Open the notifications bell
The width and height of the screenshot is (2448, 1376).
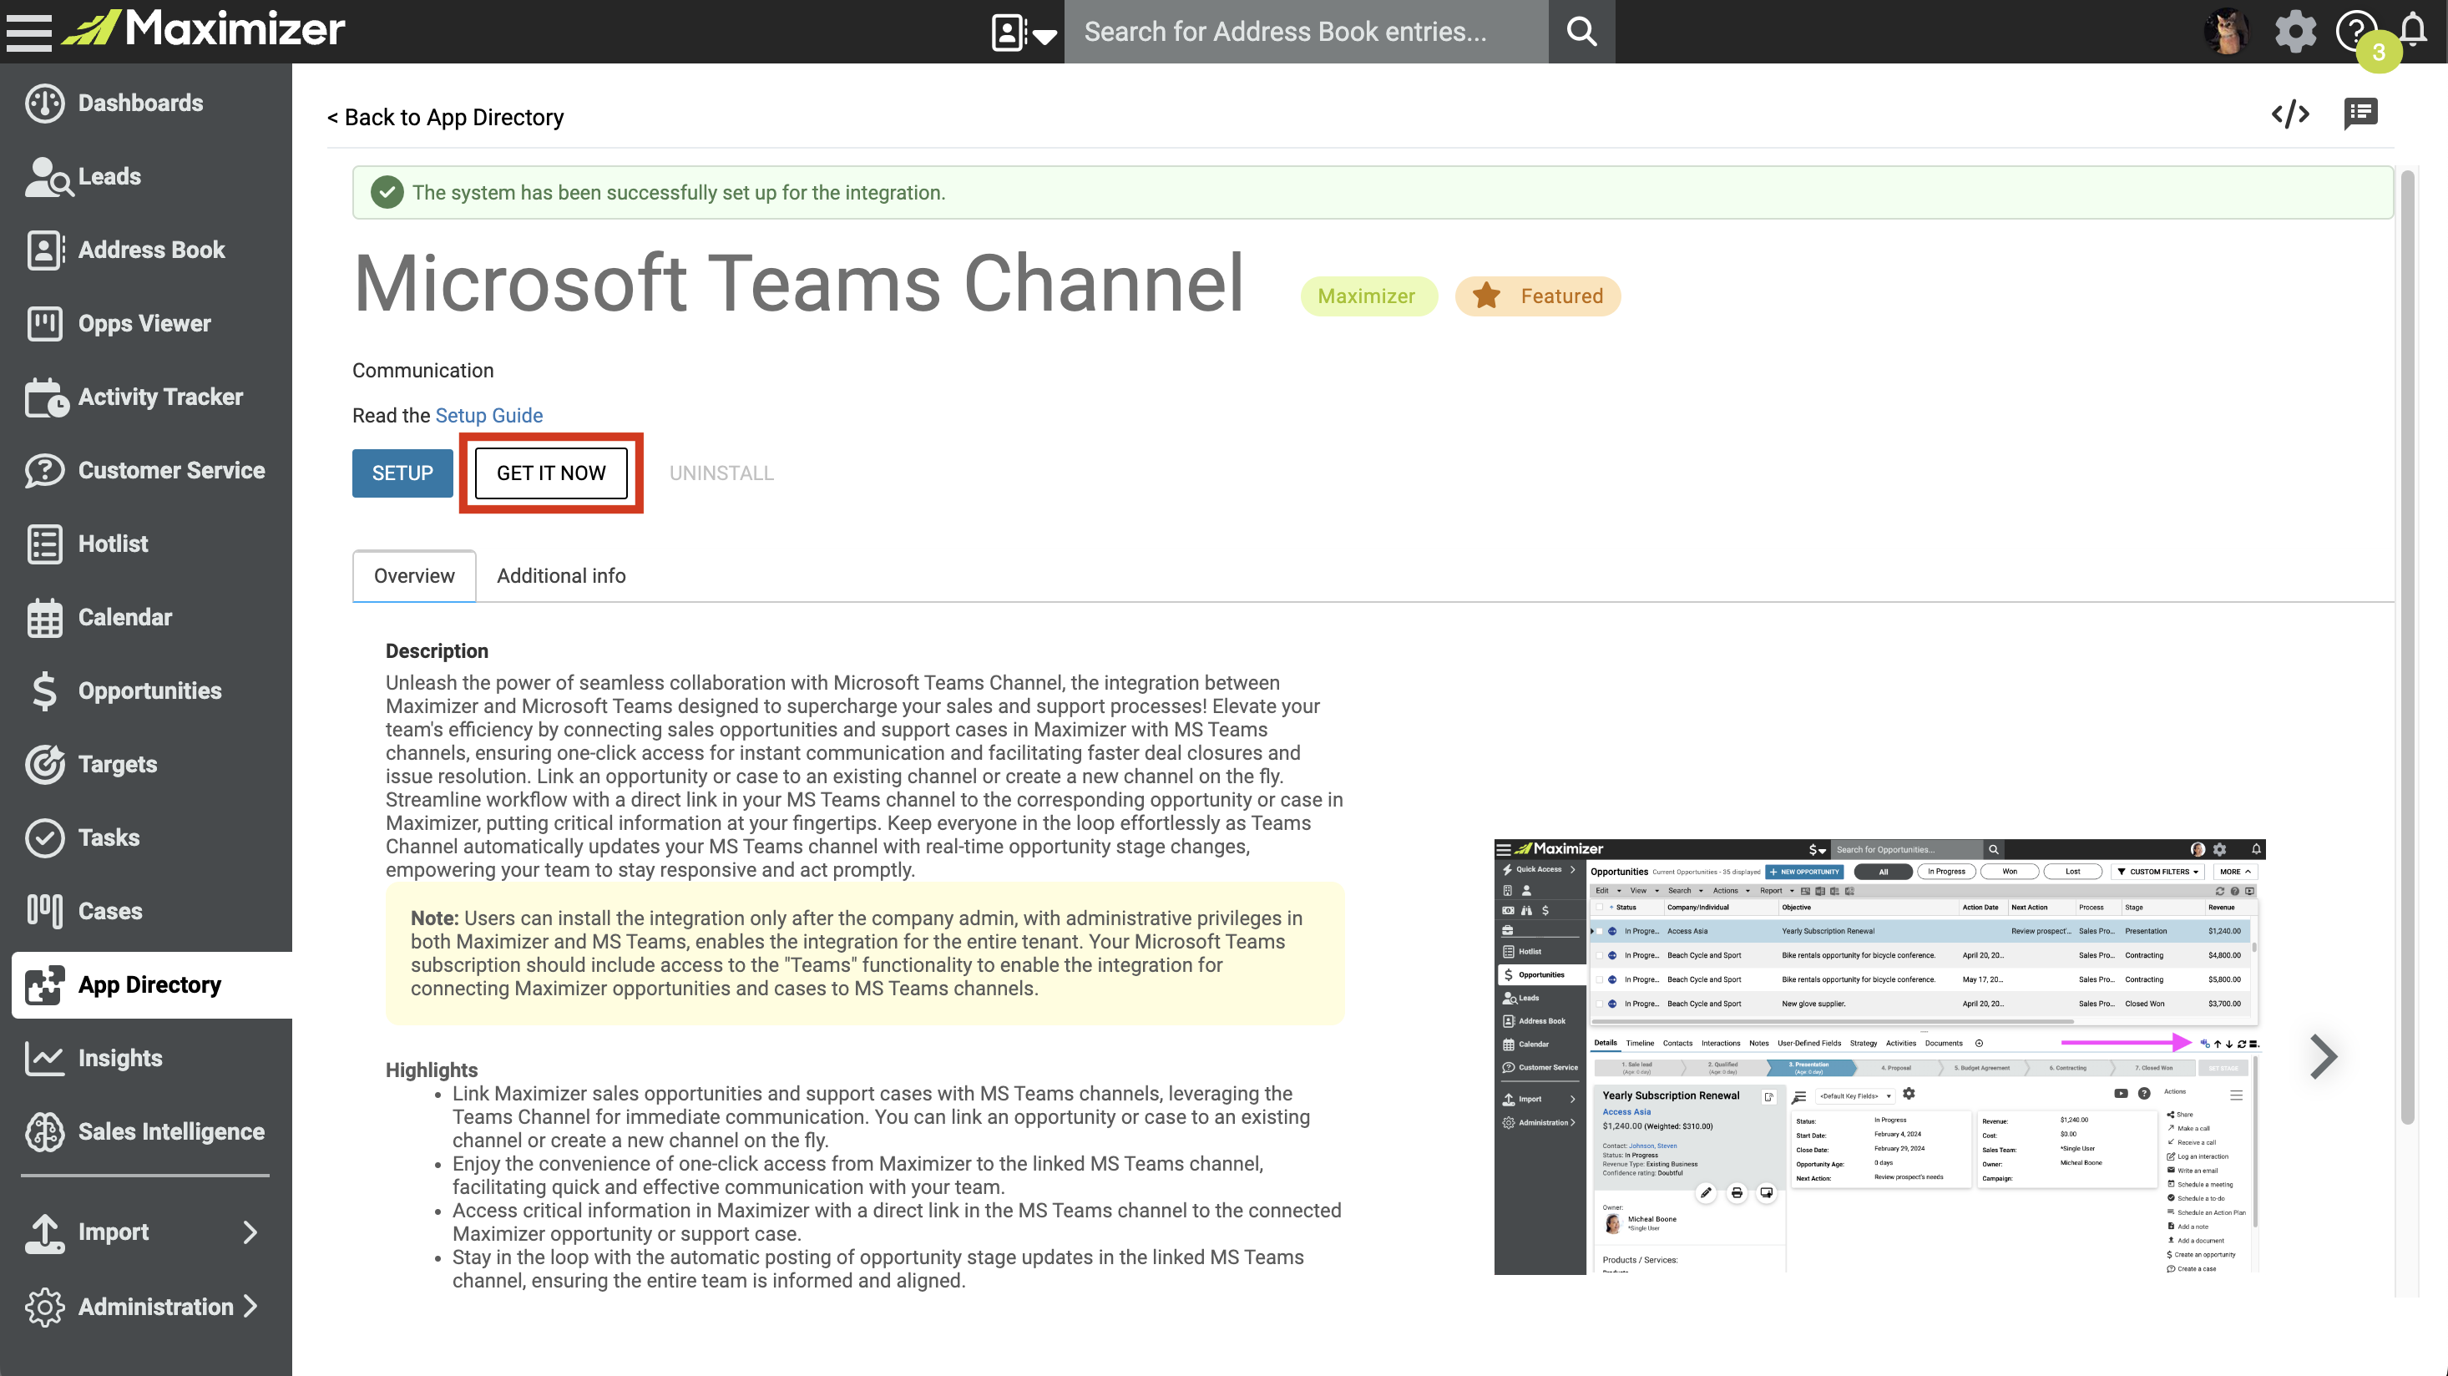[x=2414, y=30]
